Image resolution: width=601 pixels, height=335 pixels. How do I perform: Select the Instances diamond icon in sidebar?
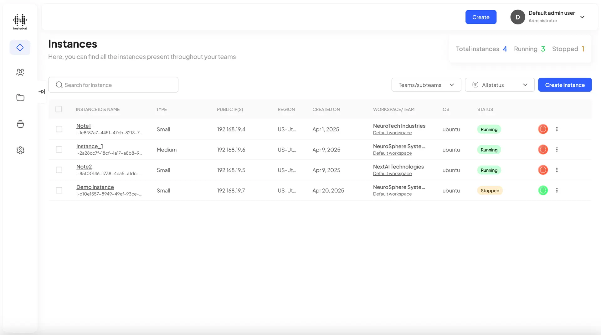(20, 47)
